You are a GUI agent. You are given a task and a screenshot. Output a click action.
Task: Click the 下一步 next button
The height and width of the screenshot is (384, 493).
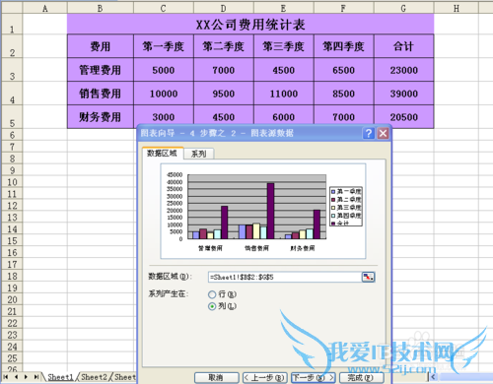coord(314,378)
